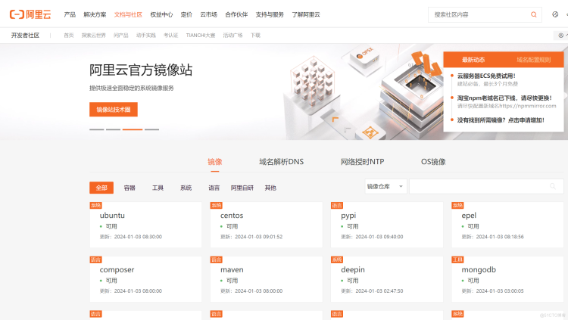568x320 pixels.
Task: Click the orange search icon in top search box
Action: tap(534, 14)
